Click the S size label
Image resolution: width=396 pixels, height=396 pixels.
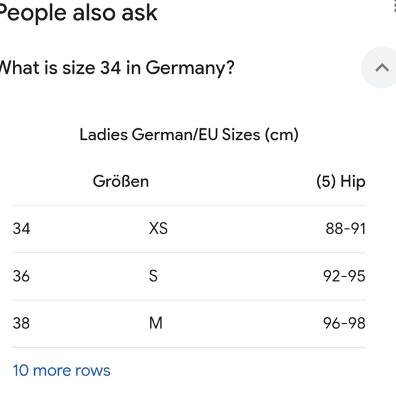click(154, 276)
